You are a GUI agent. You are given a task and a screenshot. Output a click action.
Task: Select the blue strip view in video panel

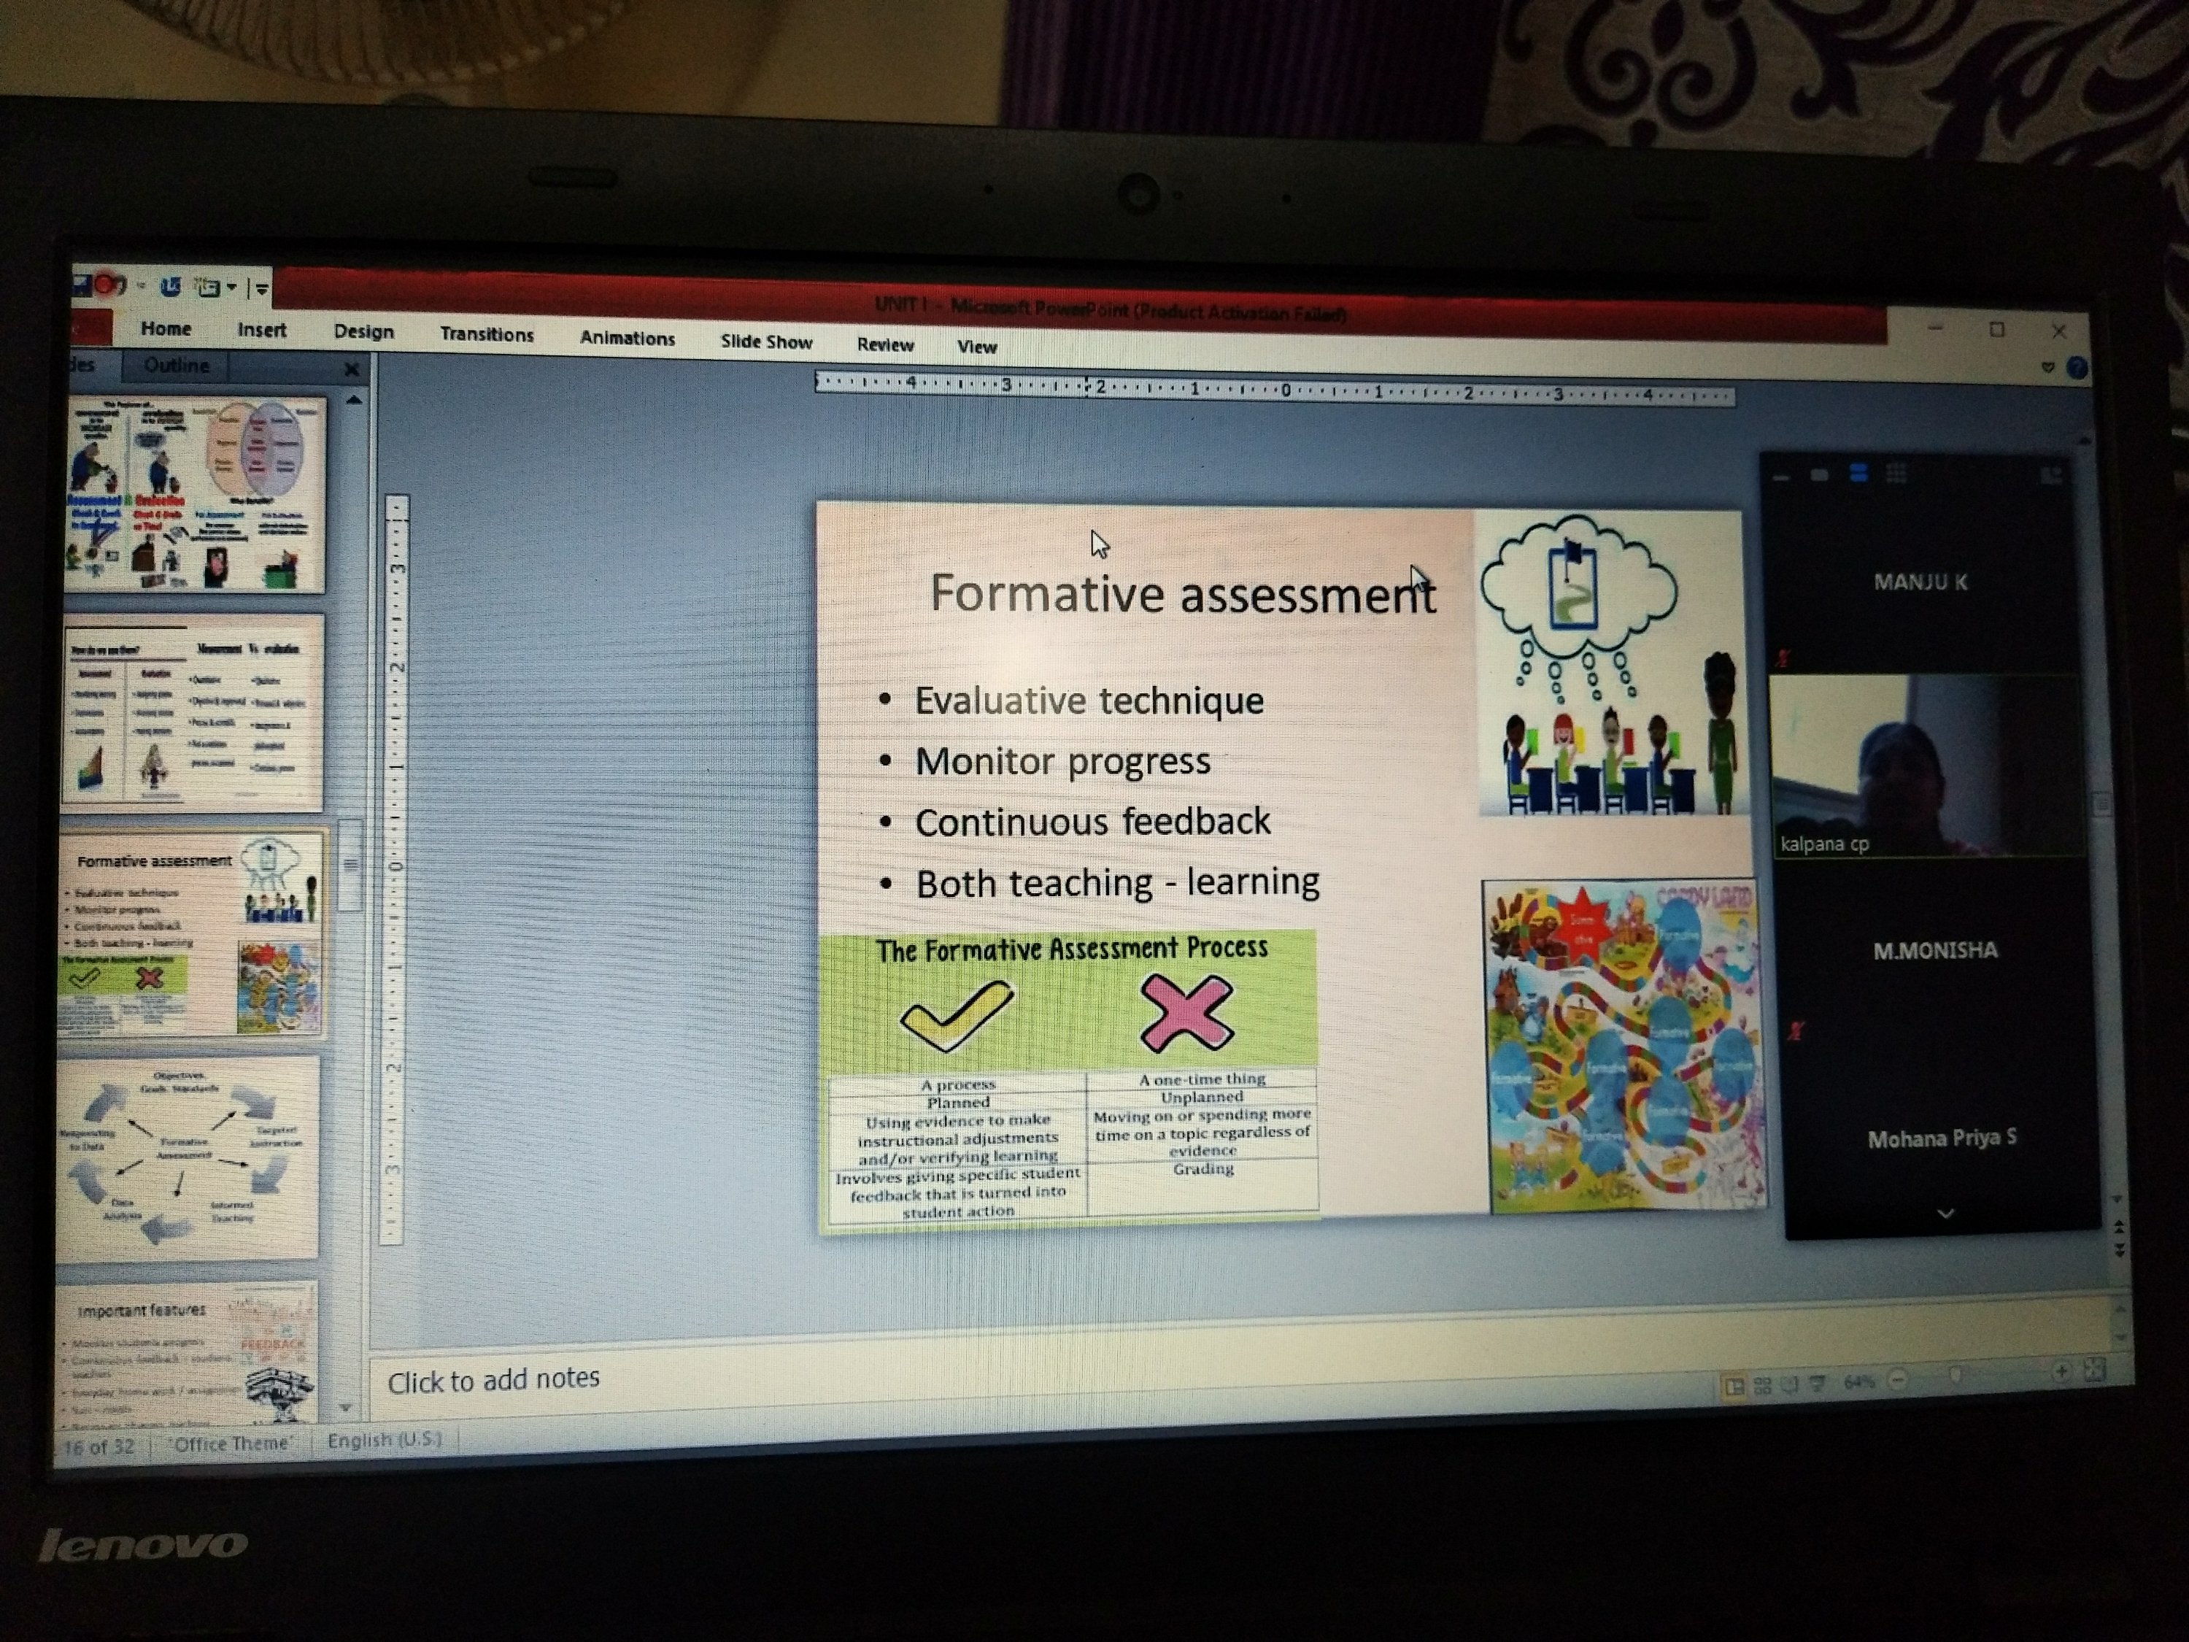pos(1858,474)
